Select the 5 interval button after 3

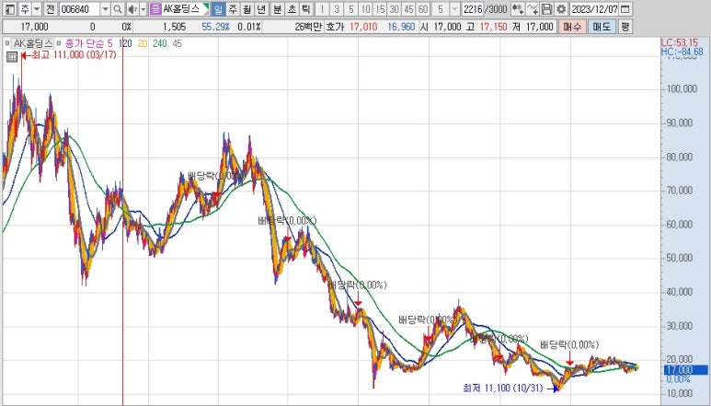pyautogui.click(x=351, y=8)
